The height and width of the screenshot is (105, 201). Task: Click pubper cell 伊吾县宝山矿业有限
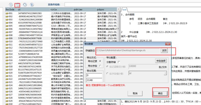click(107, 35)
